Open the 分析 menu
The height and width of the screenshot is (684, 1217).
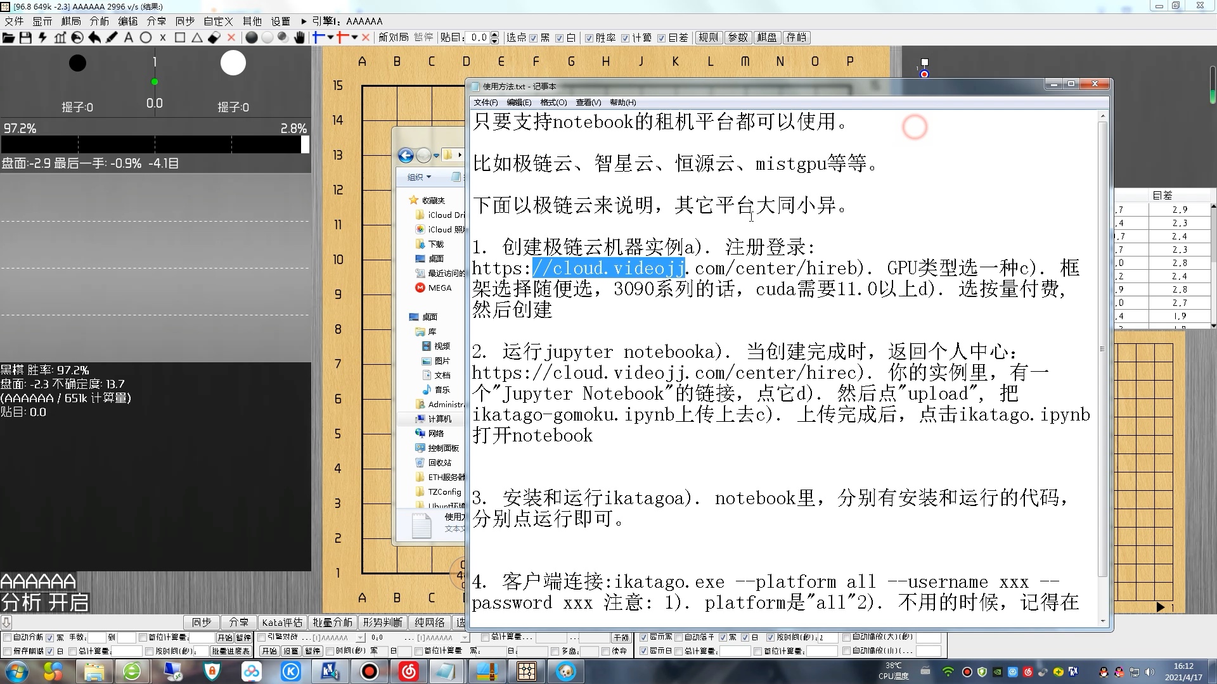click(x=100, y=22)
